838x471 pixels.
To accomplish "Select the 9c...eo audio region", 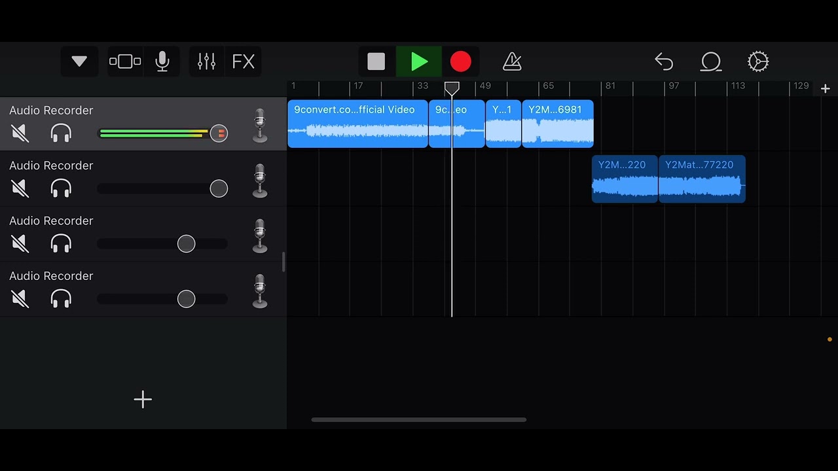I will tap(457, 124).
